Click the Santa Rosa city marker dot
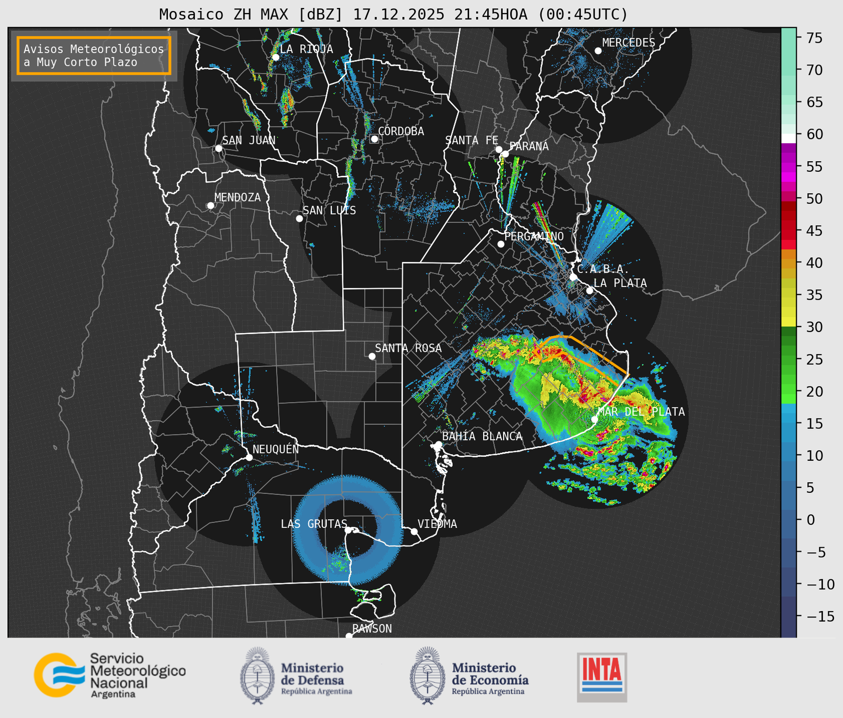 coord(372,356)
